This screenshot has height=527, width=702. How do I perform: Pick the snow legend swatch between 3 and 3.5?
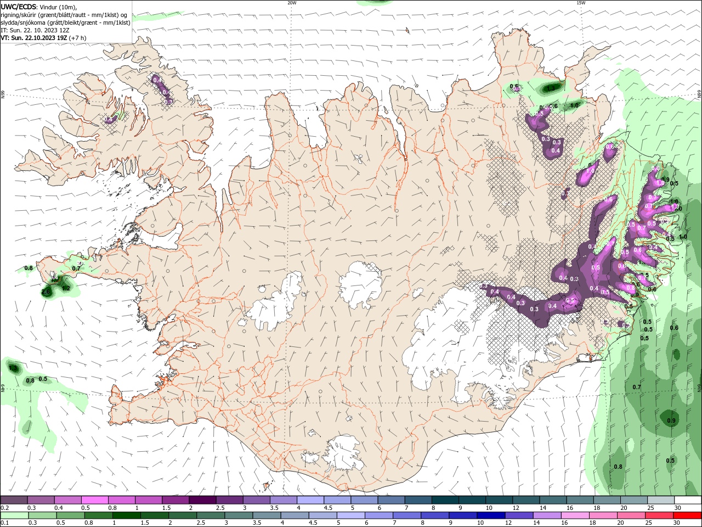(257, 500)
